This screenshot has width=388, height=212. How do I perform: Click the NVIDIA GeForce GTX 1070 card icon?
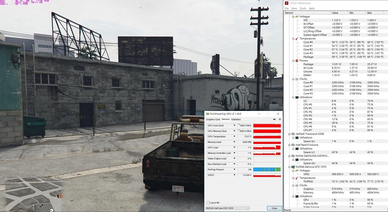[293, 167]
